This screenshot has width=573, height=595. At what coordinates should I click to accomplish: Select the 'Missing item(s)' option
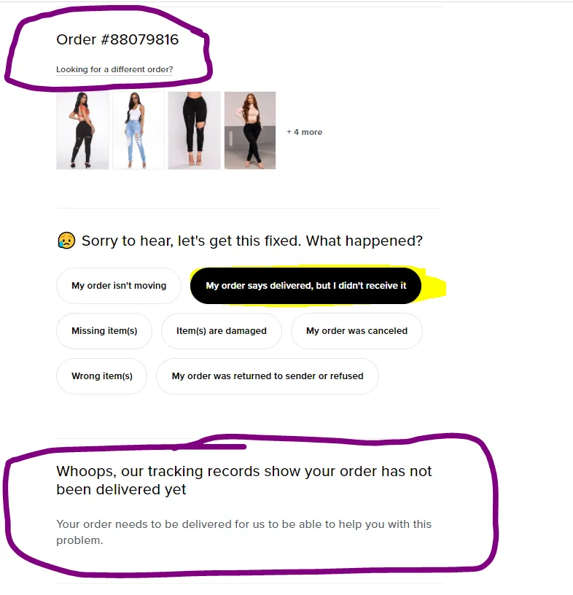click(104, 331)
